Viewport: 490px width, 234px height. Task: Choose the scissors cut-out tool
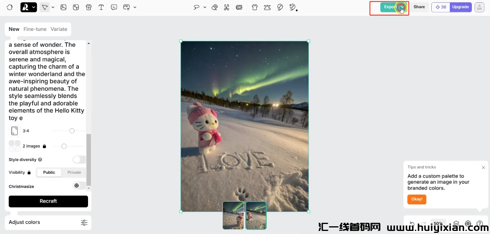click(227, 7)
